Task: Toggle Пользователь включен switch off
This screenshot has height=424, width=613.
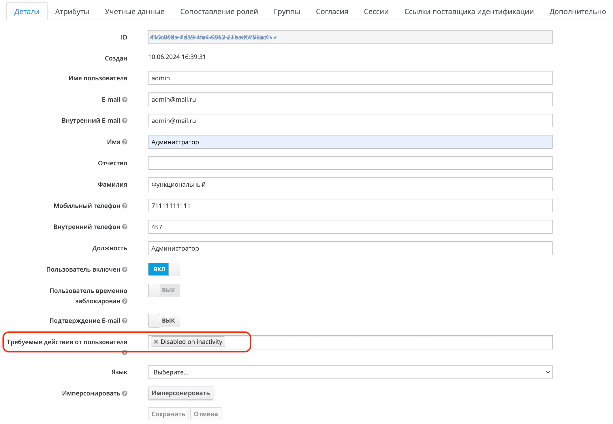Action: [164, 269]
